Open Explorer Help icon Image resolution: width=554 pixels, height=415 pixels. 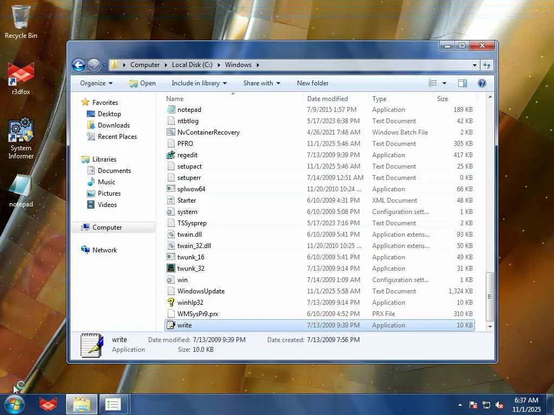tap(482, 83)
